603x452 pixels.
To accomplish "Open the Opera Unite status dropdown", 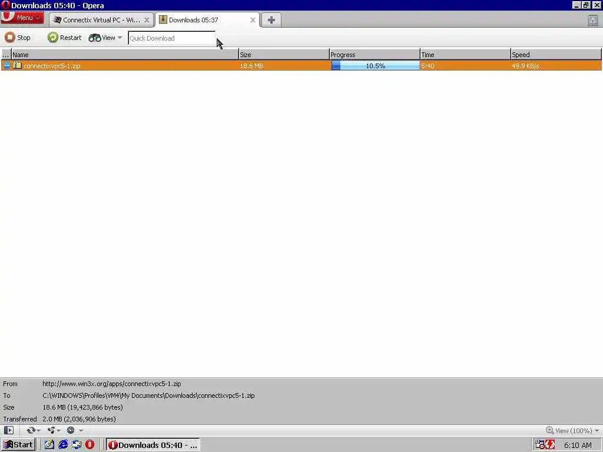I will [x=54, y=430].
